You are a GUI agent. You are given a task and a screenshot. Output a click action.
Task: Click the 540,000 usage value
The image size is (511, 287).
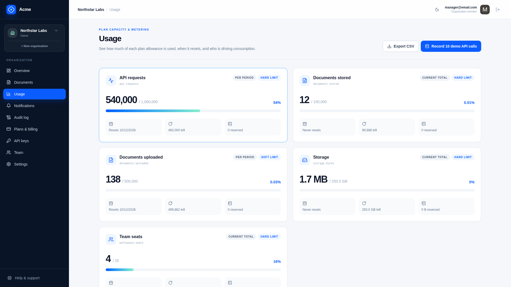tap(121, 100)
